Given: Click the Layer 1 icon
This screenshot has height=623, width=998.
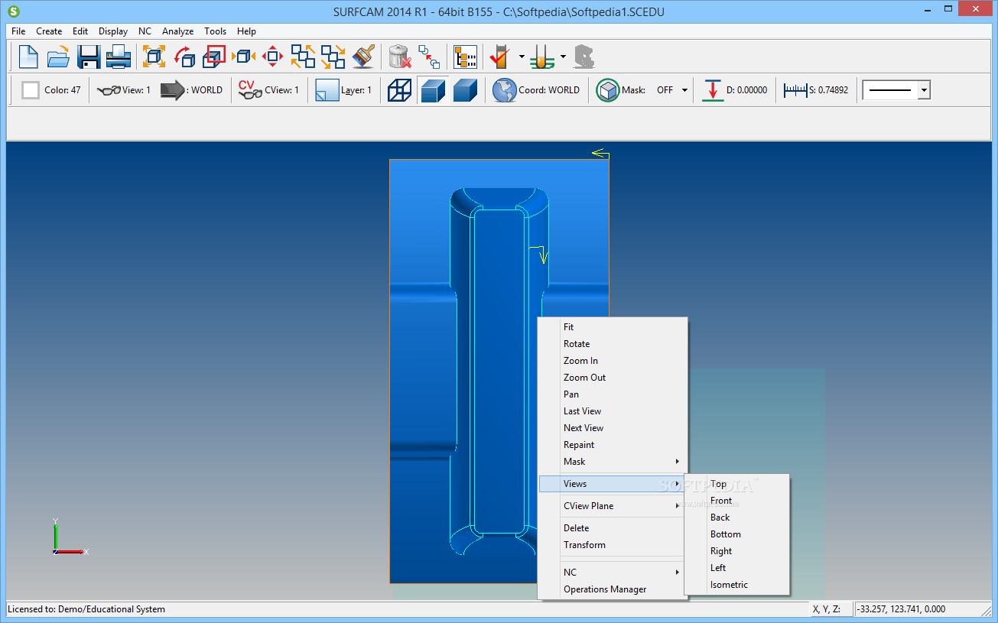Looking at the screenshot, I should (x=327, y=90).
